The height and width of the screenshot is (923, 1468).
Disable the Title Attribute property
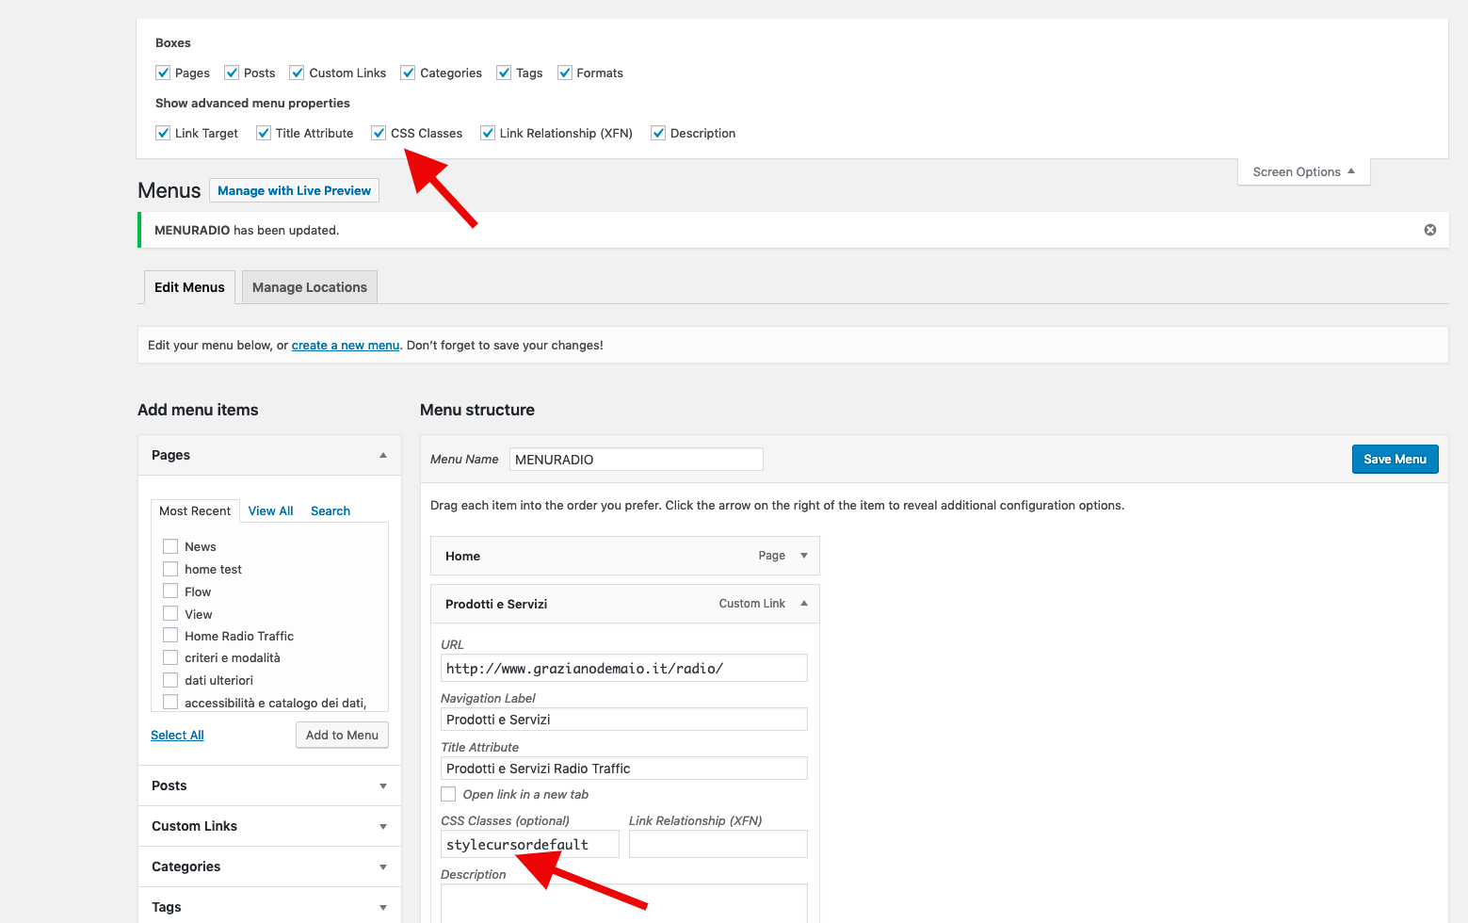264,133
